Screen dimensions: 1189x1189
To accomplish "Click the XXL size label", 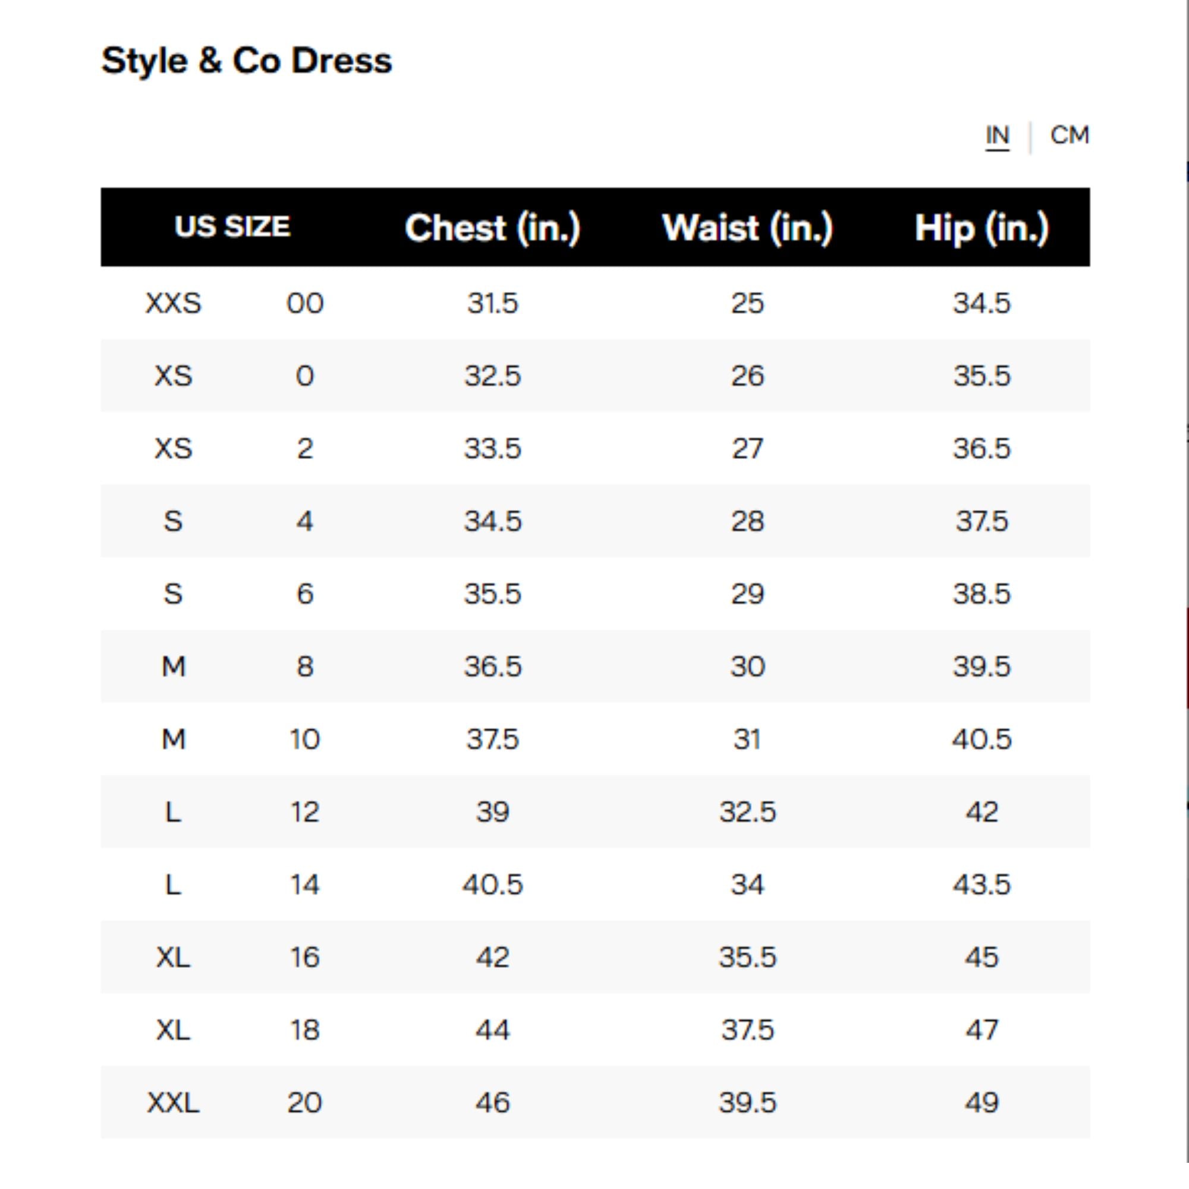I will click(173, 1102).
